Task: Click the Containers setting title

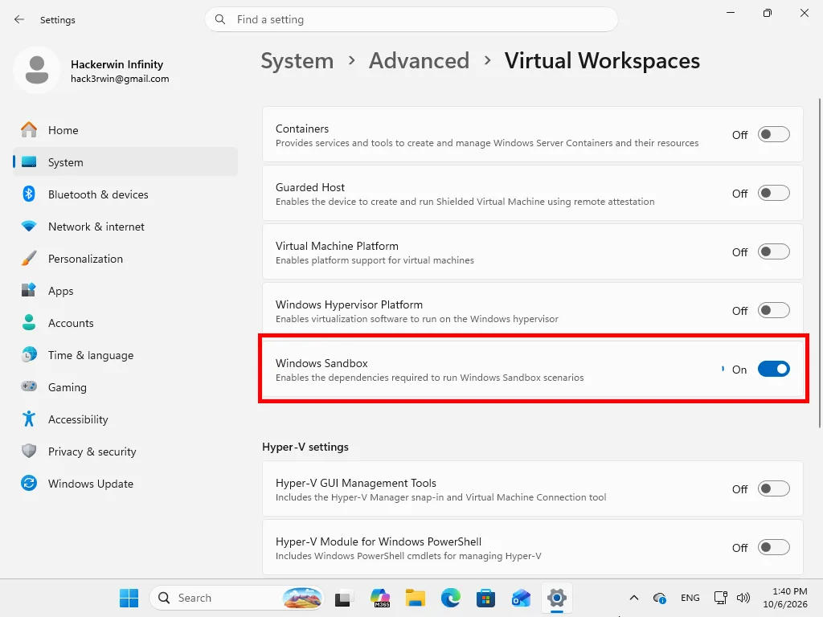Action: pos(302,129)
